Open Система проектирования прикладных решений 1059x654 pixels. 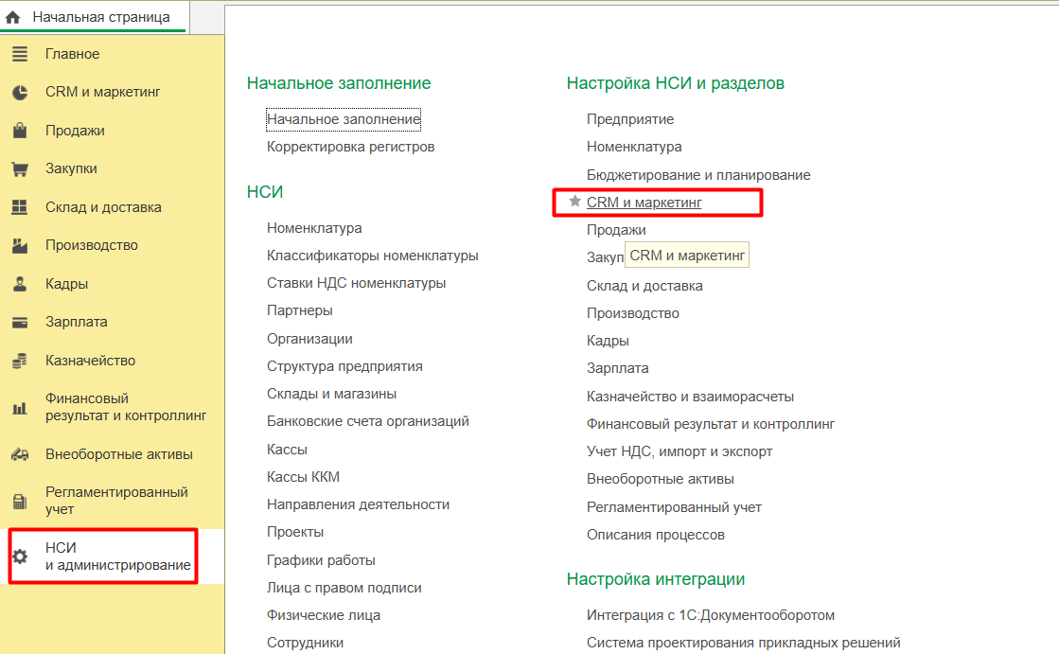coord(744,644)
